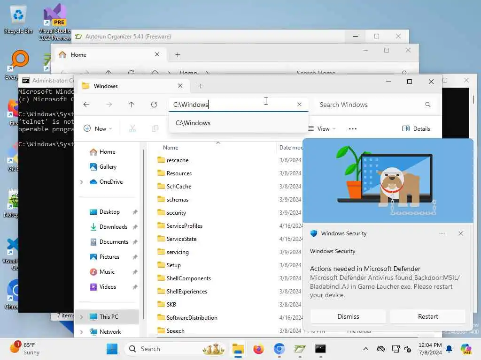
Task: Sort by the Name column header
Action: (170, 148)
